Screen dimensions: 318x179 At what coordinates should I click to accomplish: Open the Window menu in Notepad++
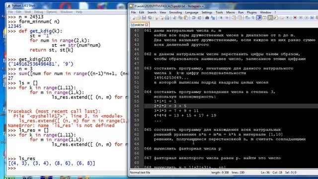(x=265, y=12)
